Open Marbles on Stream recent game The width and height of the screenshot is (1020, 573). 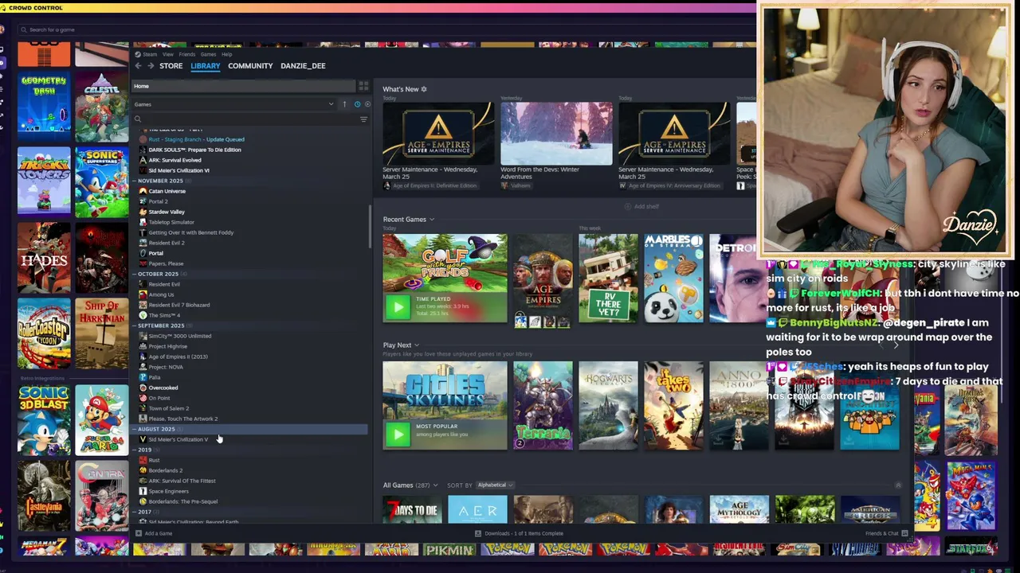click(x=673, y=278)
